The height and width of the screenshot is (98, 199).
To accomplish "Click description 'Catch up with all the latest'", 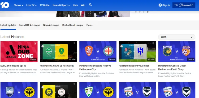I will 19,71.
